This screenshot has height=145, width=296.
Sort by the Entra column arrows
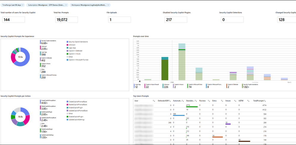[x=222, y=101]
